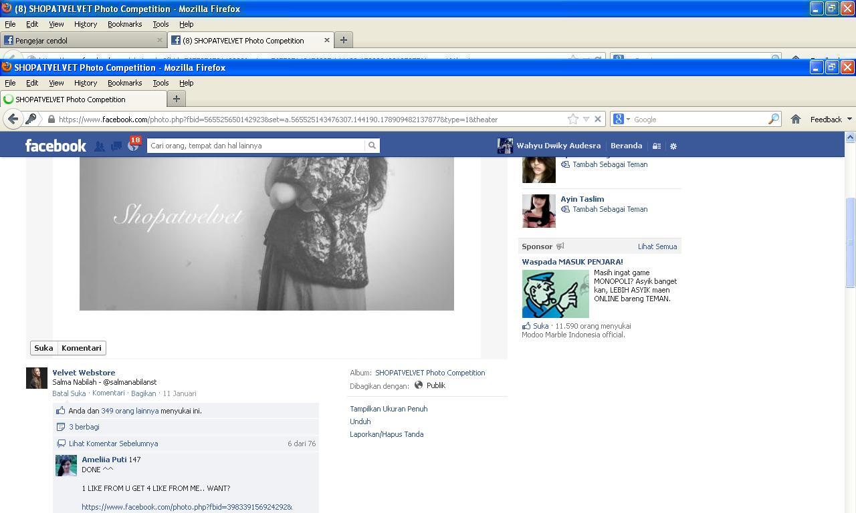The image size is (856, 513).
Task: Focus the 'Cari orang, tempat dan hal lainnya' search field
Action: (x=256, y=145)
